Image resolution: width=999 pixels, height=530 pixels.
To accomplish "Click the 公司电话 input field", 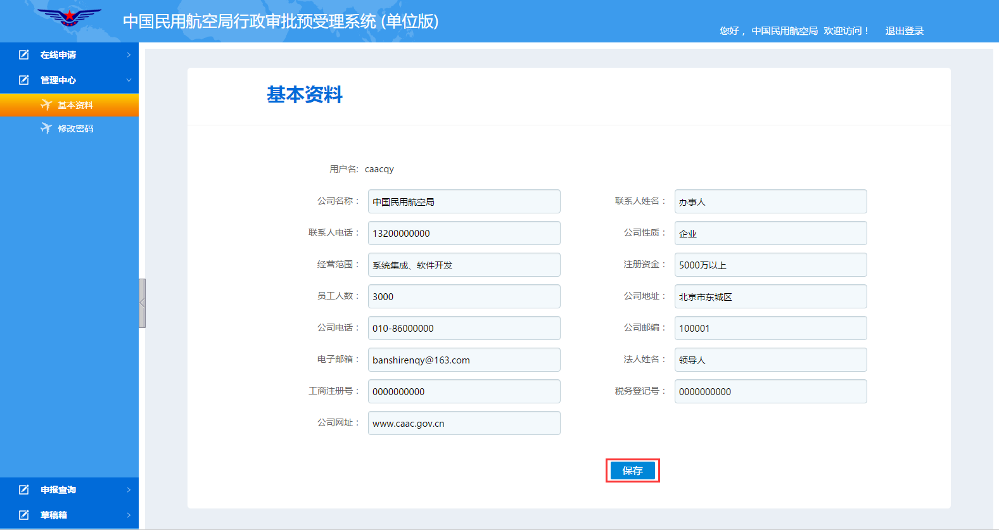I will 464,328.
